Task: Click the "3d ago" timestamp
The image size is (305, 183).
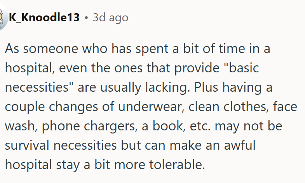Action: [110, 18]
